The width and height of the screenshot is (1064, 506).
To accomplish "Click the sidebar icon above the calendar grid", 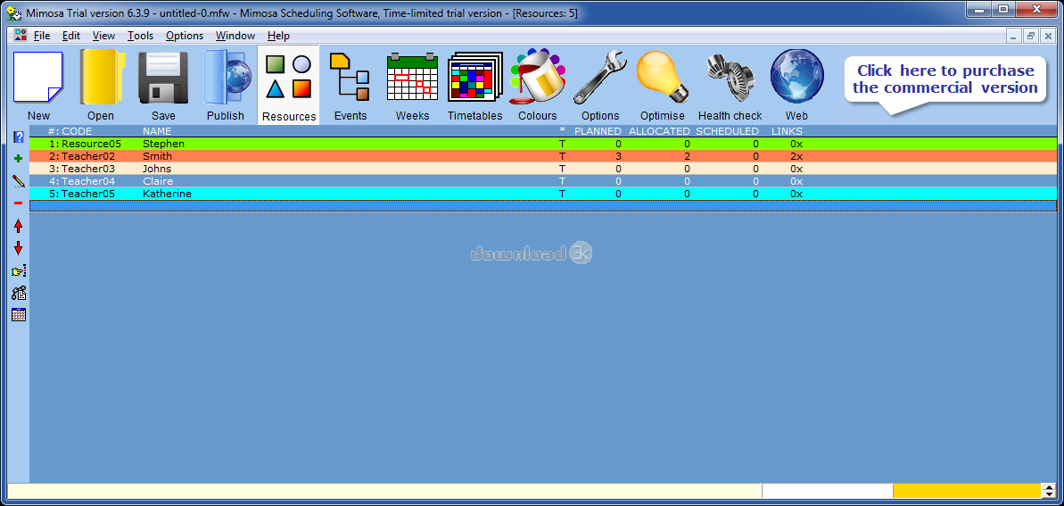I will pos(19,294).
